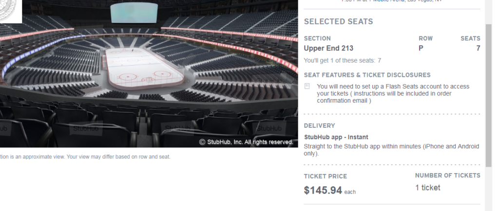Click the seat number 7 under Seats
The width and height of the screenshot is (499, 211).
[478, 48]
